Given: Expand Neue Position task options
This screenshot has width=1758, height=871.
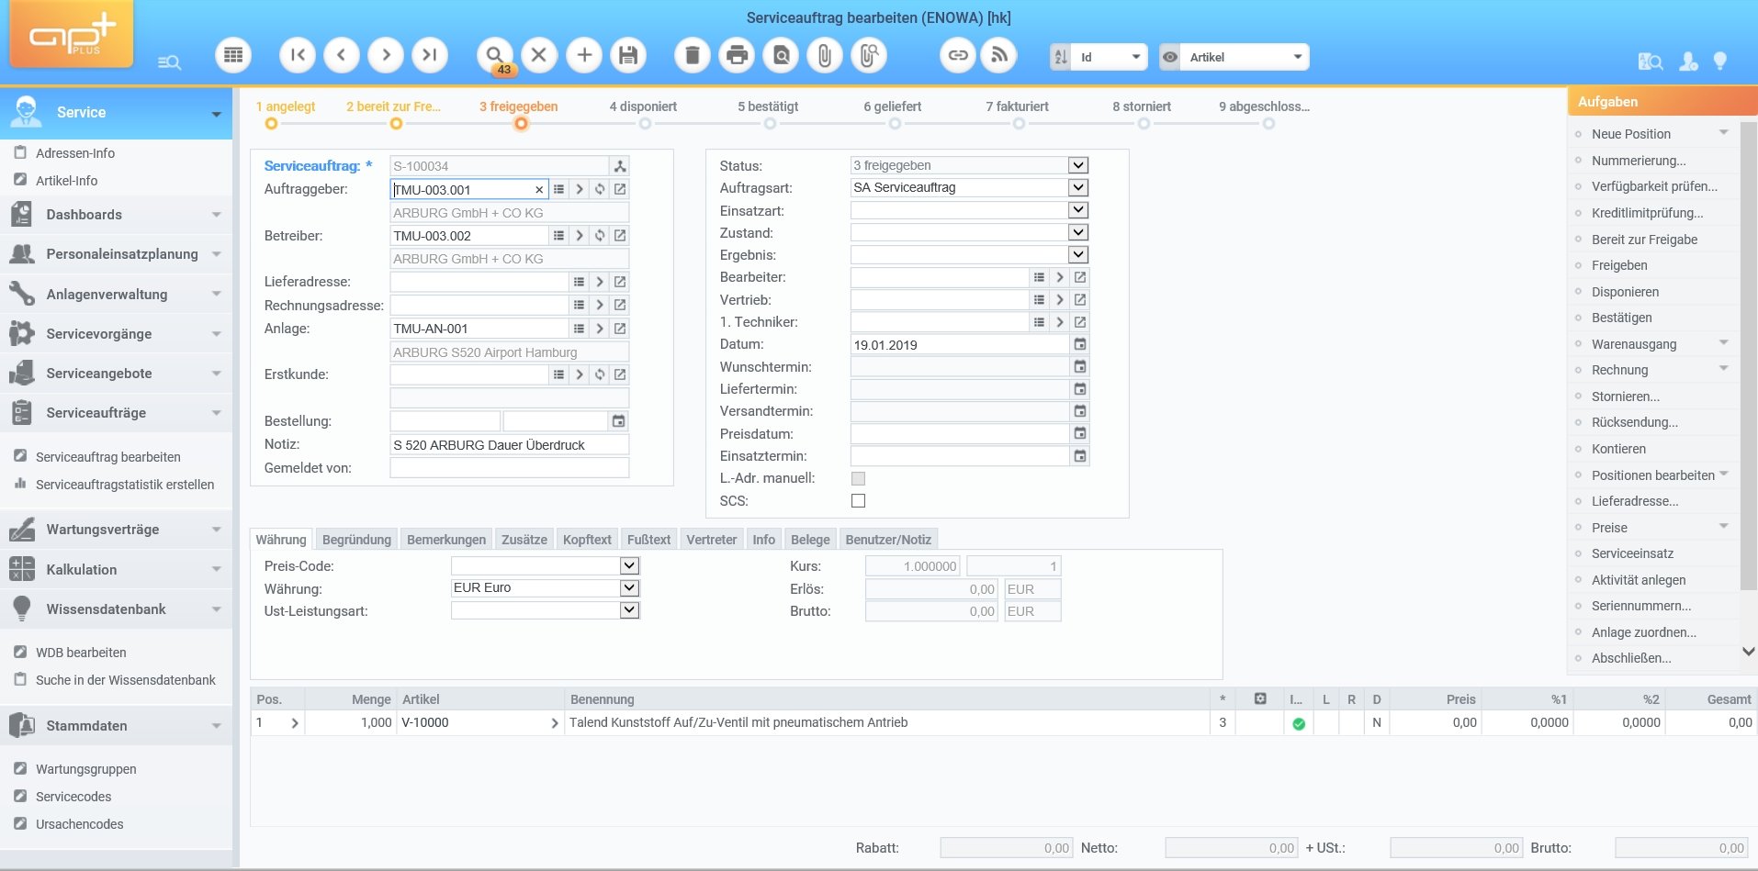Looking at the screenshot, I should pyautogui.click(x=1723, y=133).
